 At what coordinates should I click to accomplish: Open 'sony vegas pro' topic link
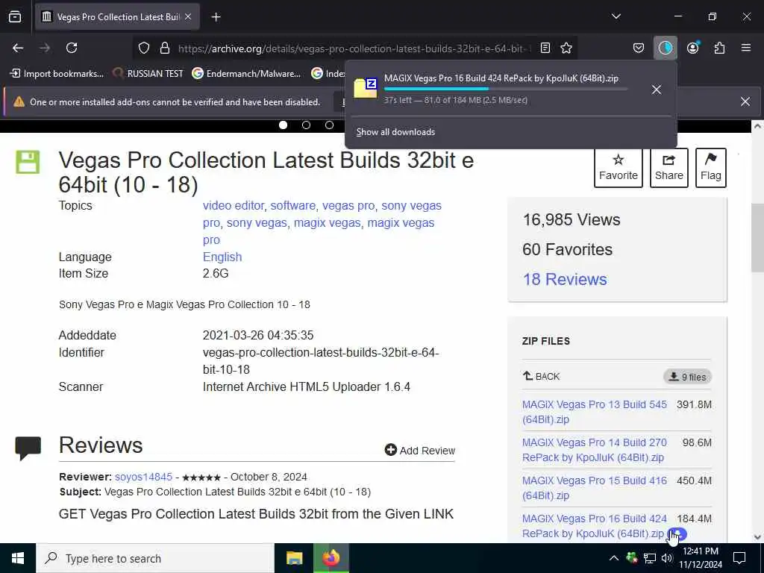tap(411, 206)
